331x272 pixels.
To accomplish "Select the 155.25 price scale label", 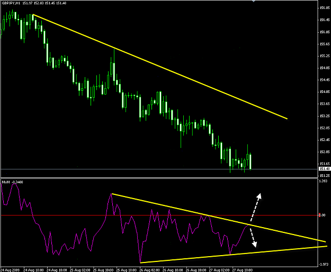I will [x=325, y=56].
